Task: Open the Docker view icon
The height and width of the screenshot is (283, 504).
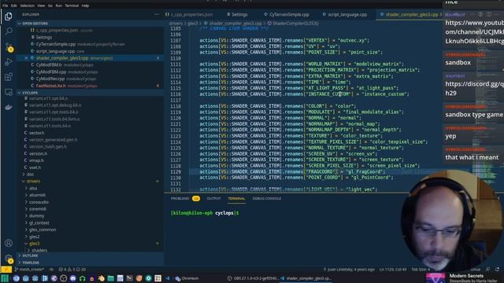Action: pos(9,107)
